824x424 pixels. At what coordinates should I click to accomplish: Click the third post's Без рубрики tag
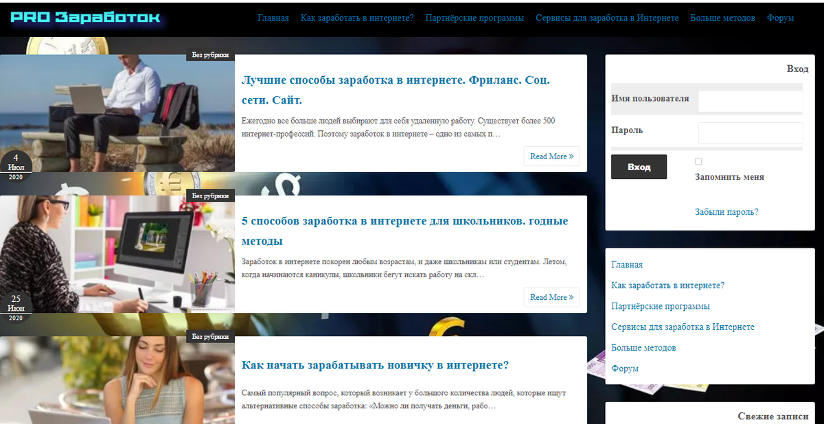coord(210,337)
